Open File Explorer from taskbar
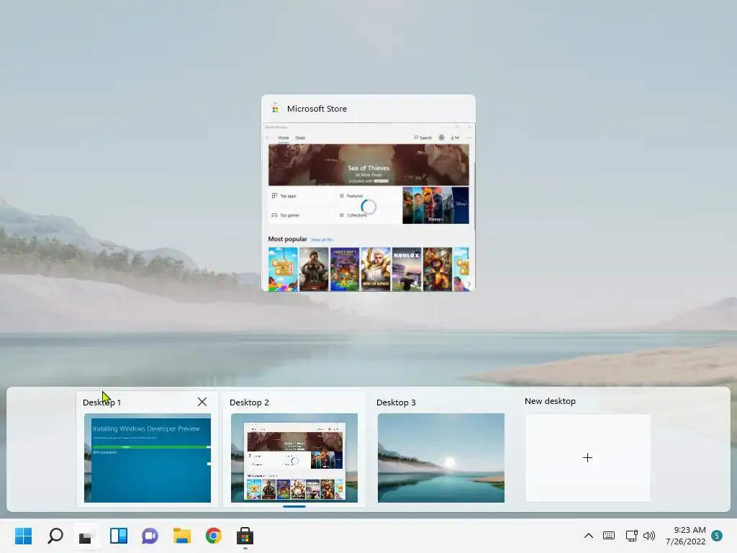The width and height of the screenshot is (737, 553). (x=182, y=536)
